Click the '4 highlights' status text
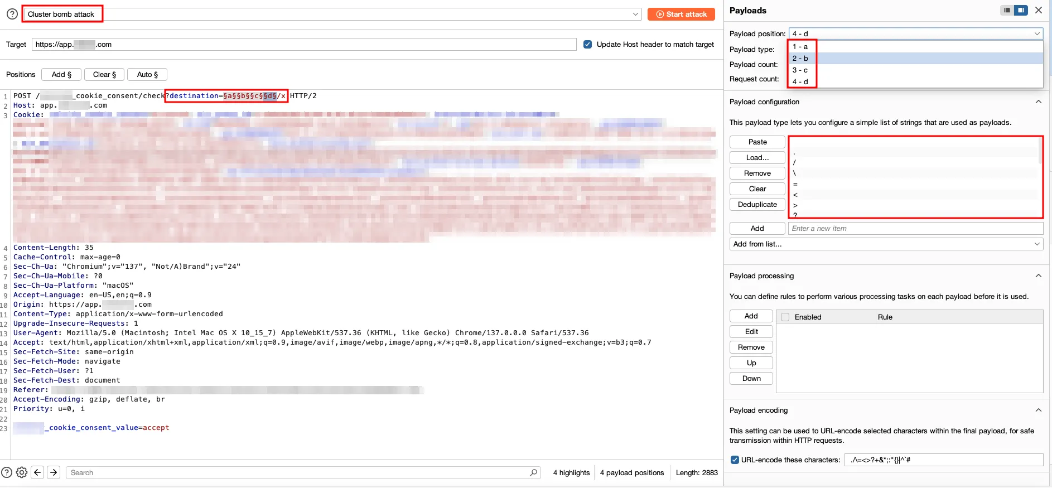The height and width of the screenshot is (488, 1052). coord(571,472)
